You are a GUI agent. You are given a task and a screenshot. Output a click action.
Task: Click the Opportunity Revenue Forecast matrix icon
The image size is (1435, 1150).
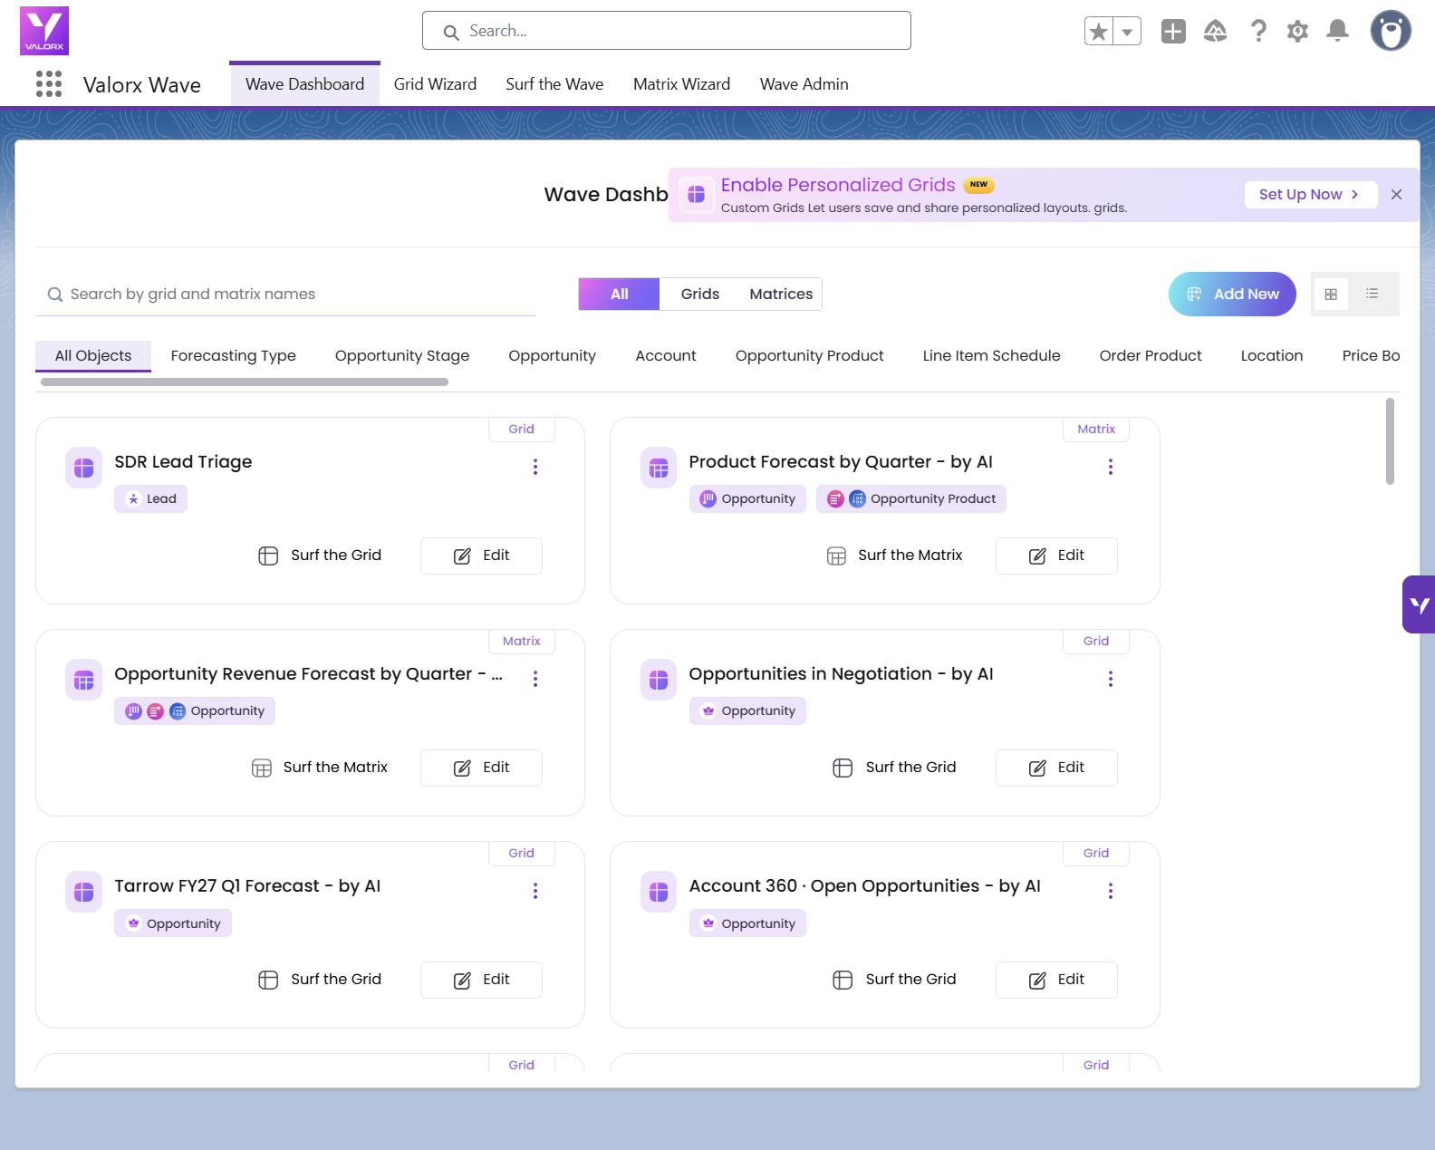pos(83,680)
